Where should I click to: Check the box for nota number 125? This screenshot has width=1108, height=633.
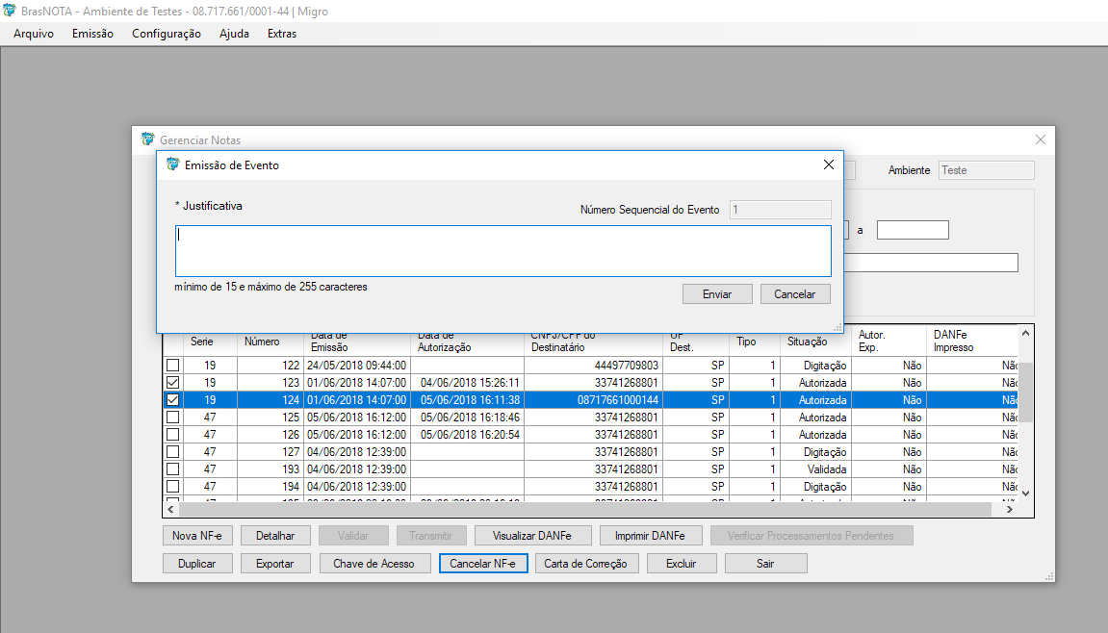click(x=172, y=418)
